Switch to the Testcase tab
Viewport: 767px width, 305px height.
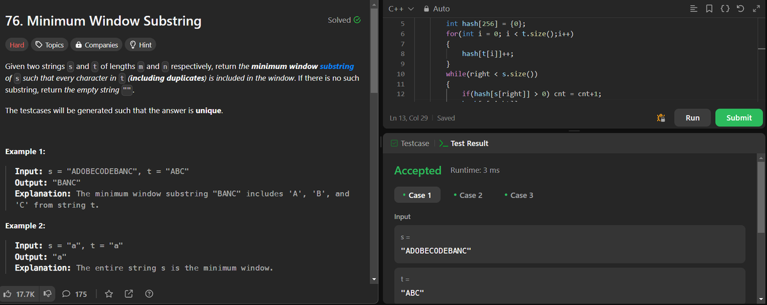point(410,144)
